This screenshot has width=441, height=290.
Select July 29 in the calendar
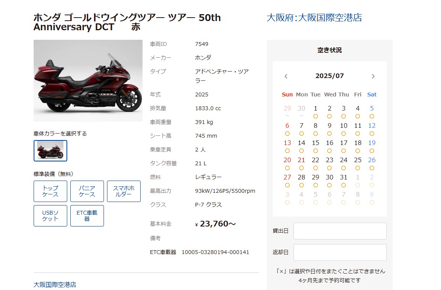click(316, 181)
